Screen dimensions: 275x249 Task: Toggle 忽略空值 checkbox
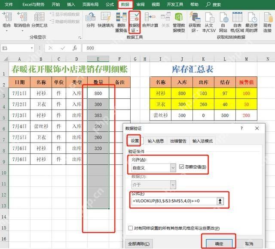(181, 167)
